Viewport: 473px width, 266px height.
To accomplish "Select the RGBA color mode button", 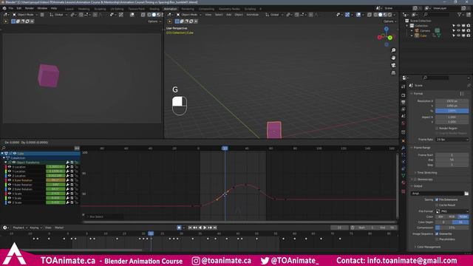I will click(x=463, y=216).
